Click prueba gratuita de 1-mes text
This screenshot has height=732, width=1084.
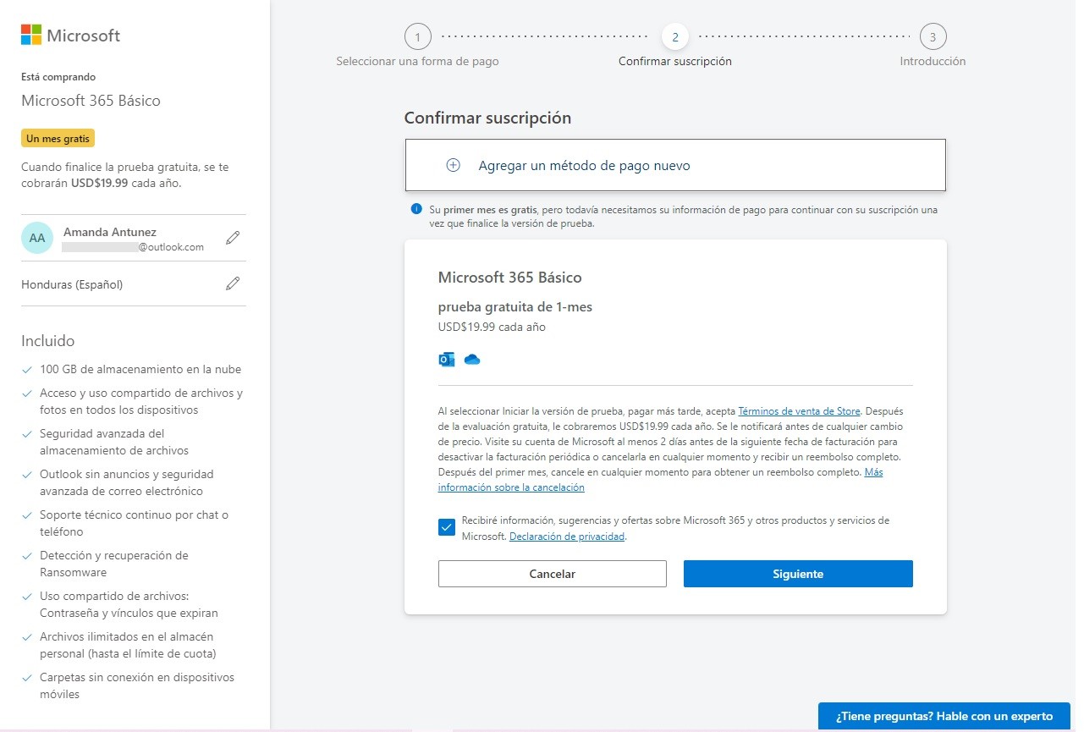tap(515, 307)
